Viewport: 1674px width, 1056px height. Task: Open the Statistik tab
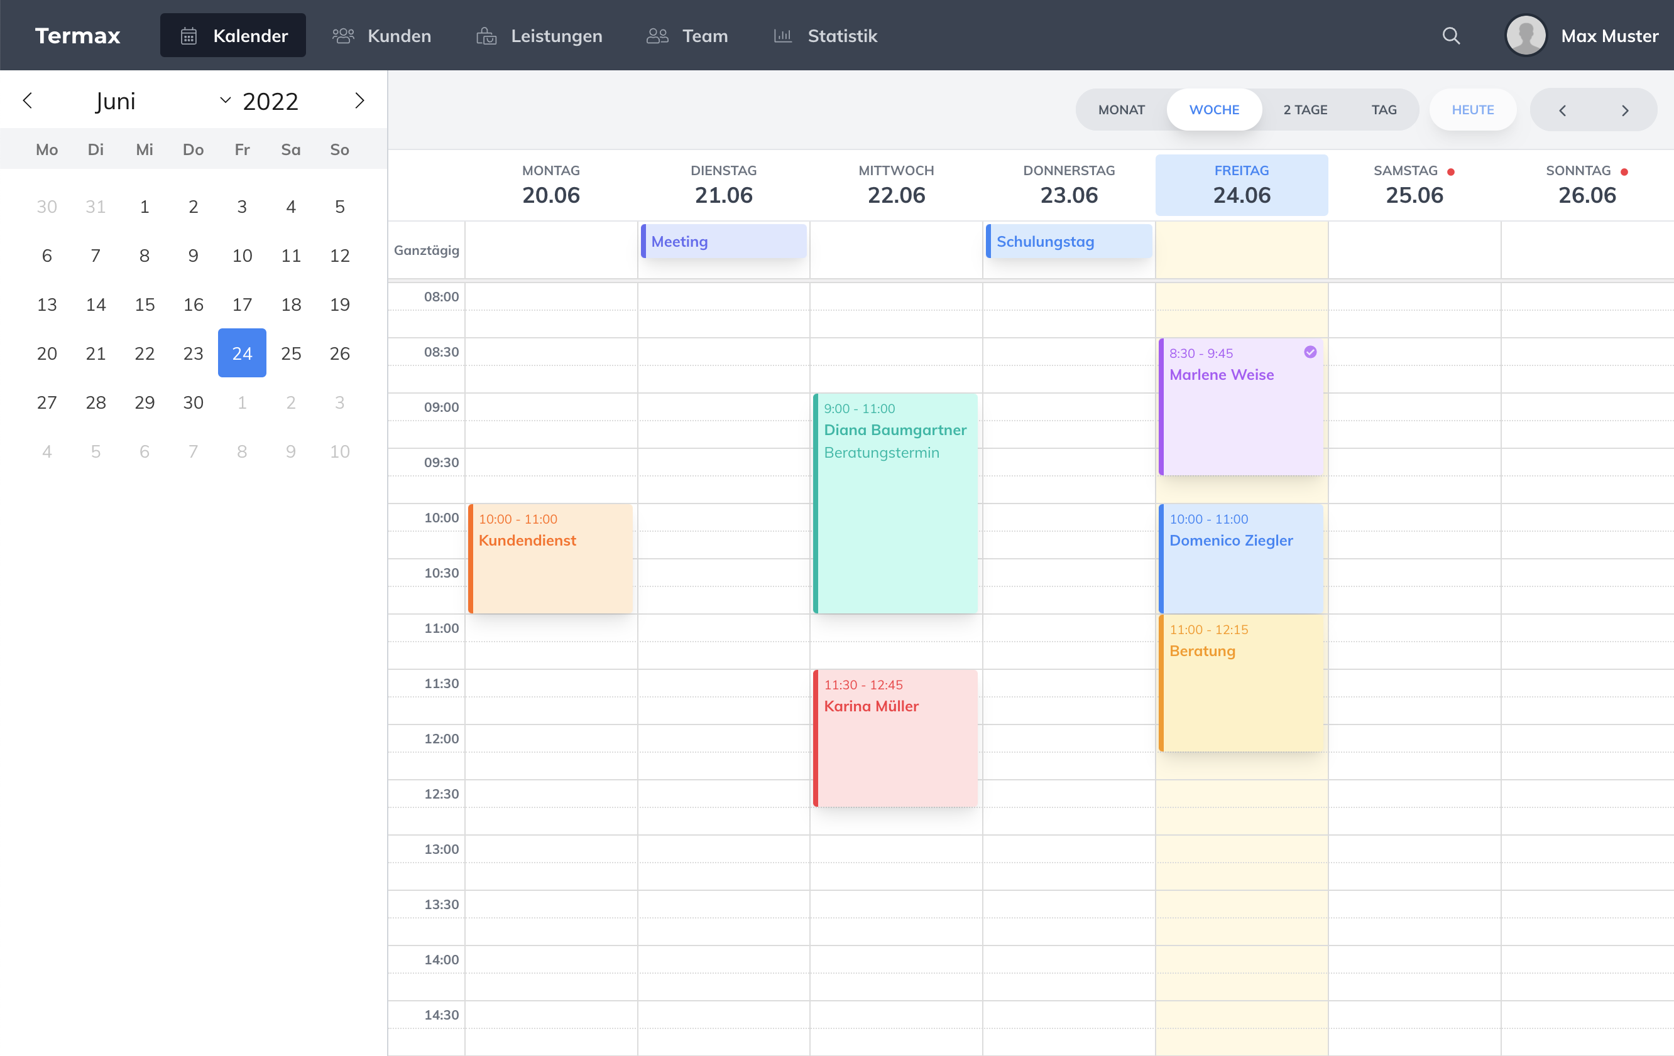point(826,35)
